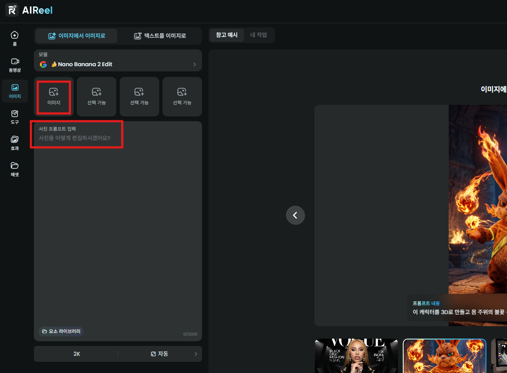Click the 0/3000 character counter
Screen dimensions: 507x373
[190, 334]
